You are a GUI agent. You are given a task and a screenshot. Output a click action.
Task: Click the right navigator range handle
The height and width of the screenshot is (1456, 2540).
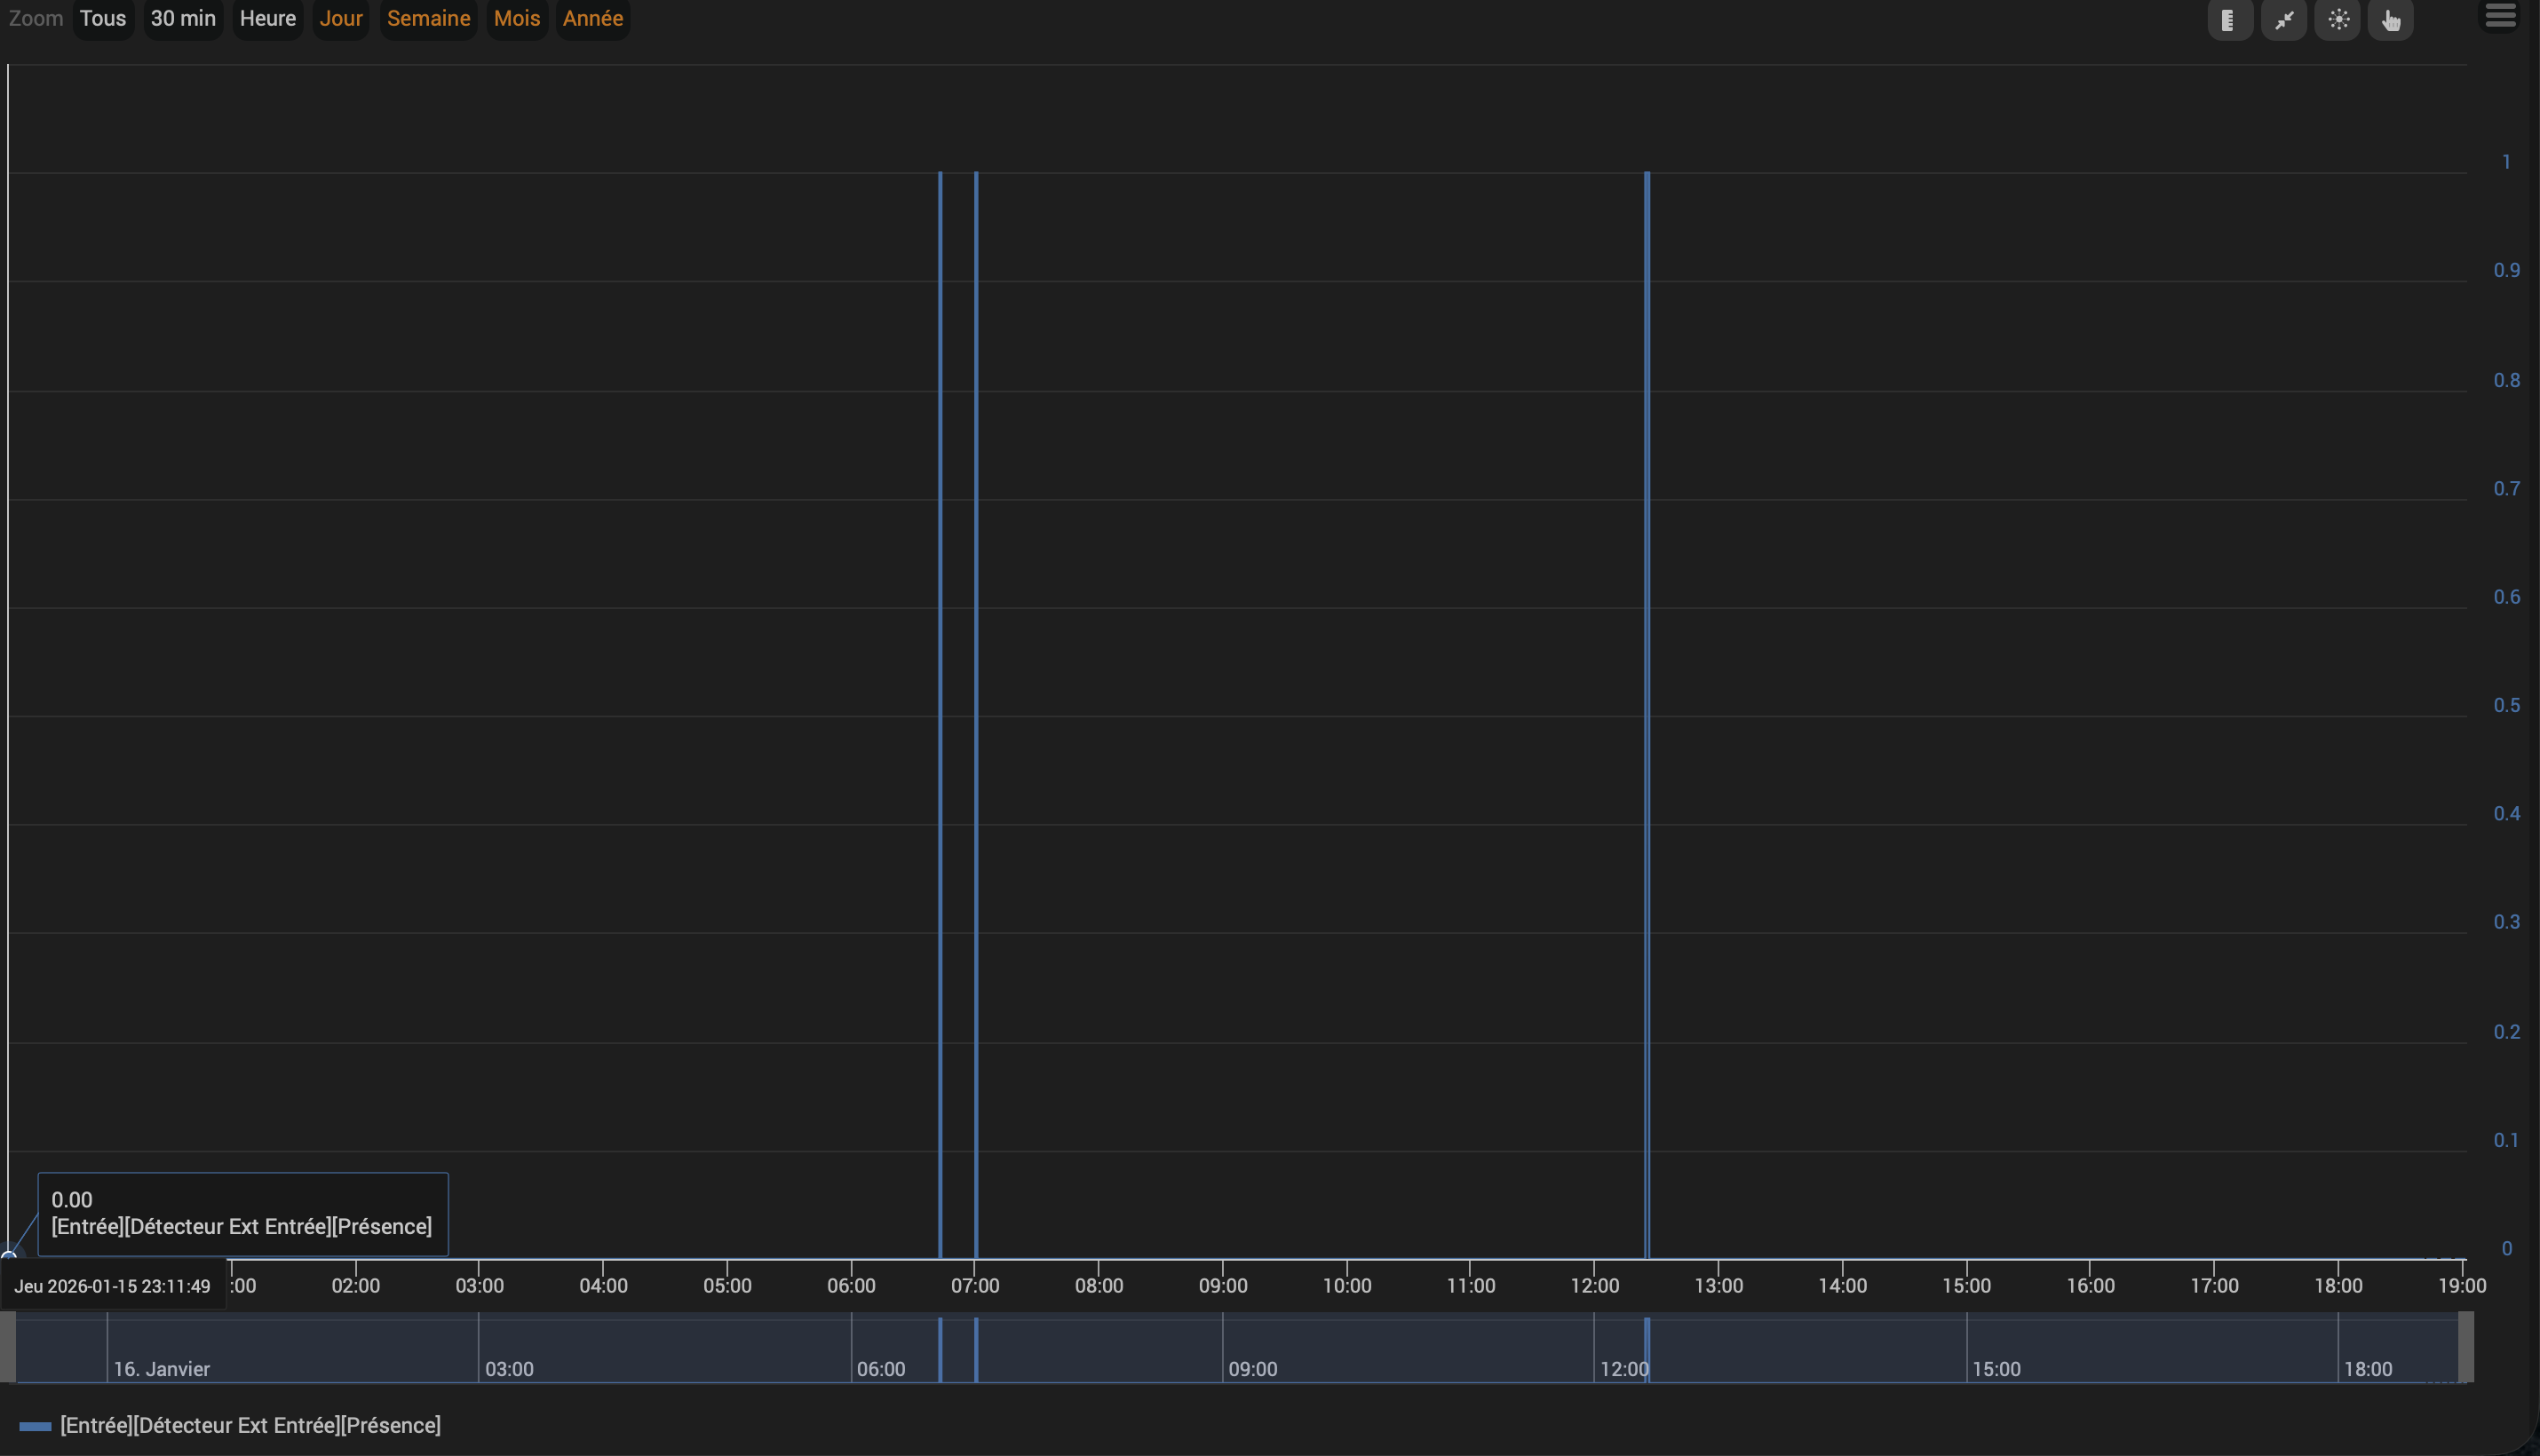[2466, 1347]
